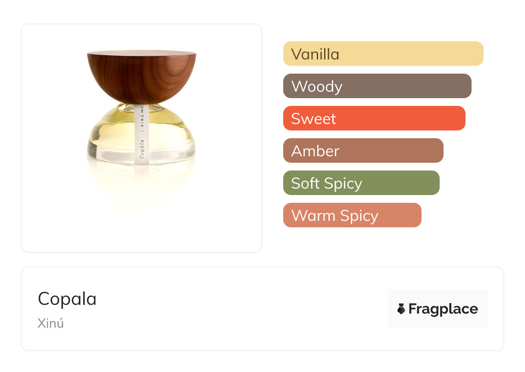Click the Fragplace bottle logo icon

[x=401, y=309]
